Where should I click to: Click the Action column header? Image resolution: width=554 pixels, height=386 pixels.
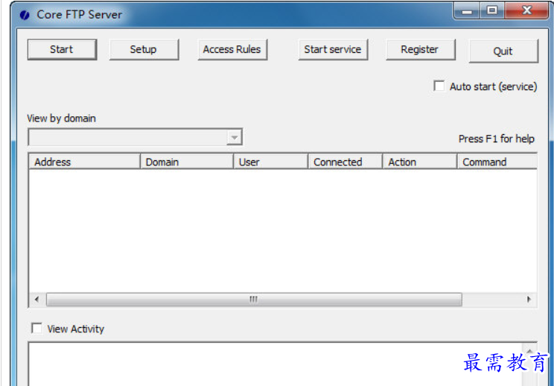[x=420, y=162]
